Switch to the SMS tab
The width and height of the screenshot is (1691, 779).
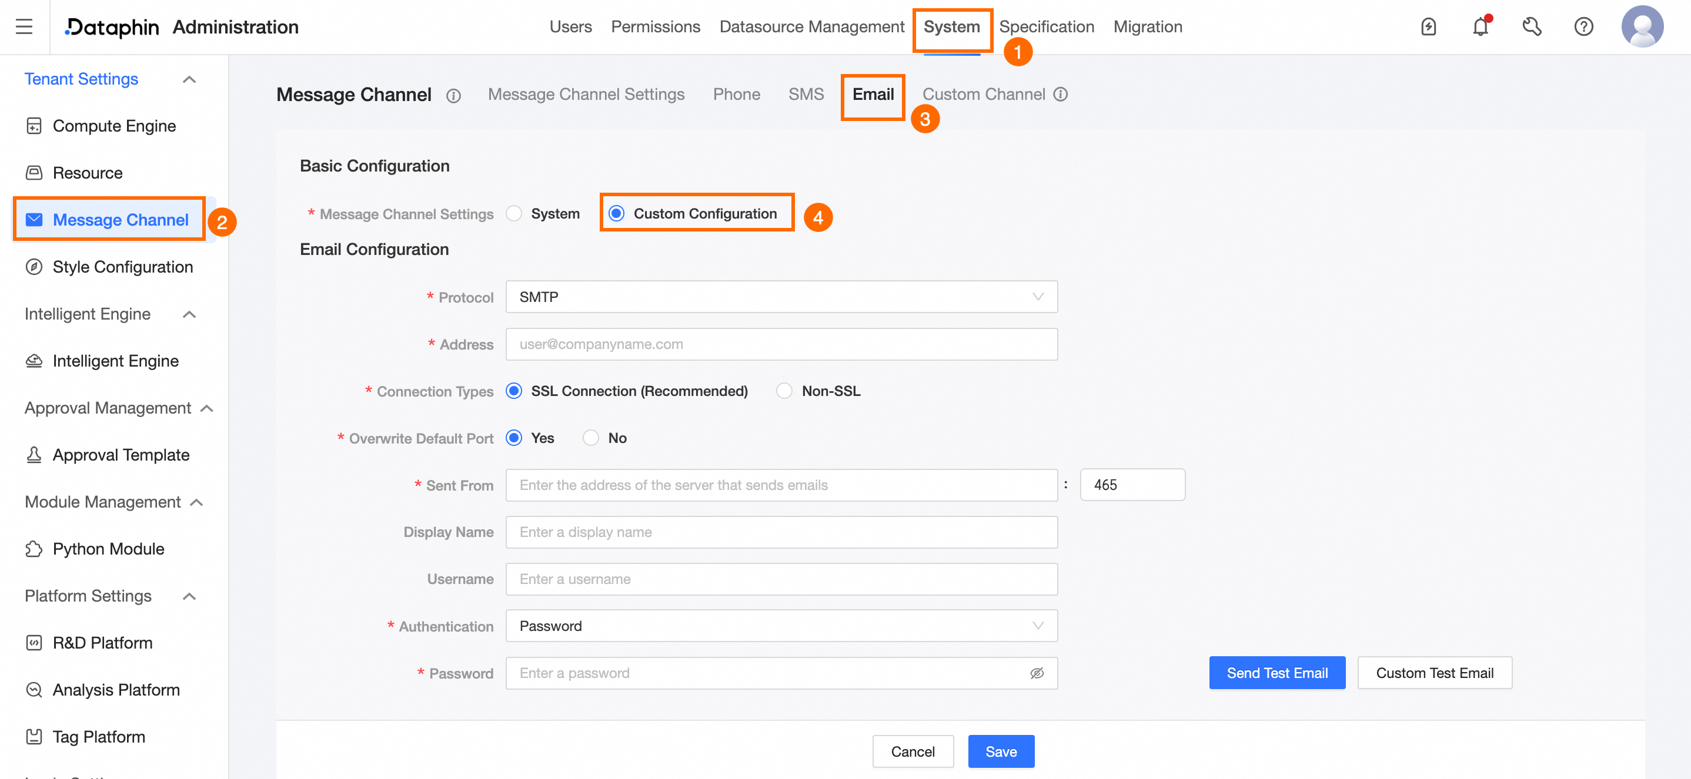point(806,95)
